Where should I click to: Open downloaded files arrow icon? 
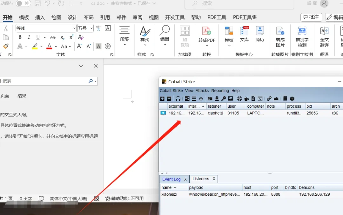tap(217, 99)
